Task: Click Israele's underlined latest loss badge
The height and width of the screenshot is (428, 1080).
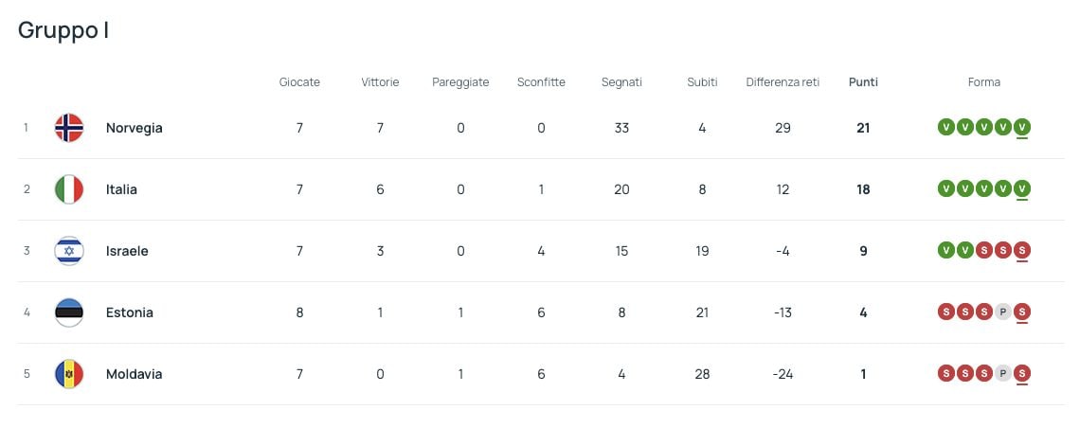Action: click(1021, 251)
